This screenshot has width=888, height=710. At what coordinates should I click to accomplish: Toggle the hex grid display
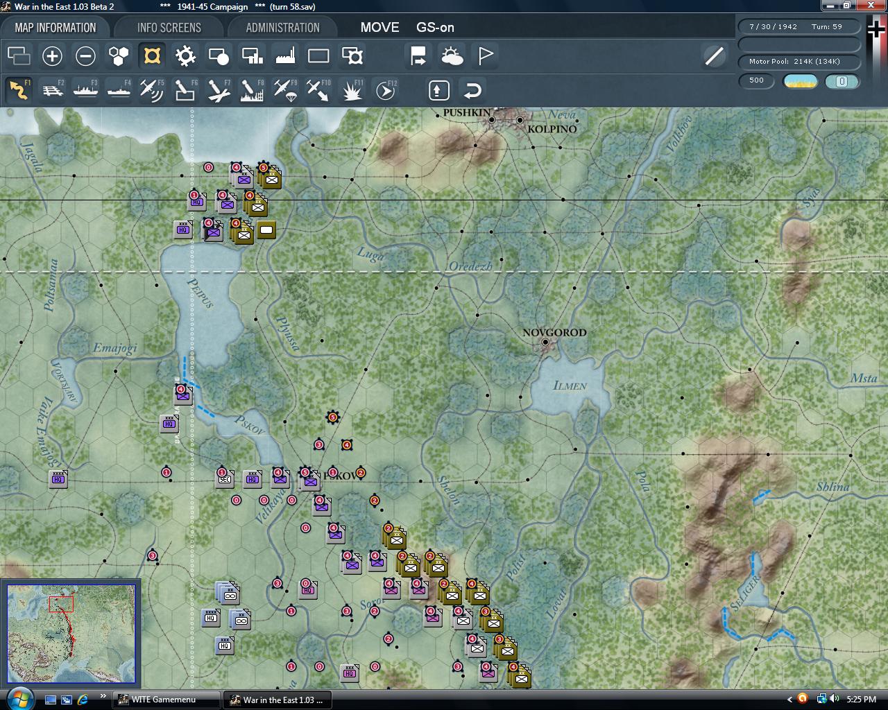pyautogui.click(x=119, y=55)
